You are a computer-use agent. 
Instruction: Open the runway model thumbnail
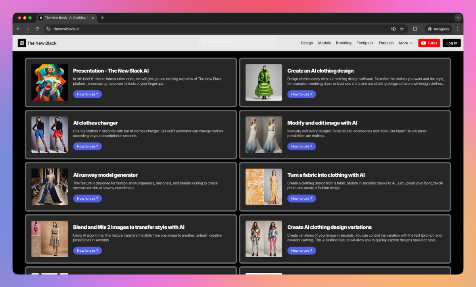pyautogui.click(x=50, y=187)
